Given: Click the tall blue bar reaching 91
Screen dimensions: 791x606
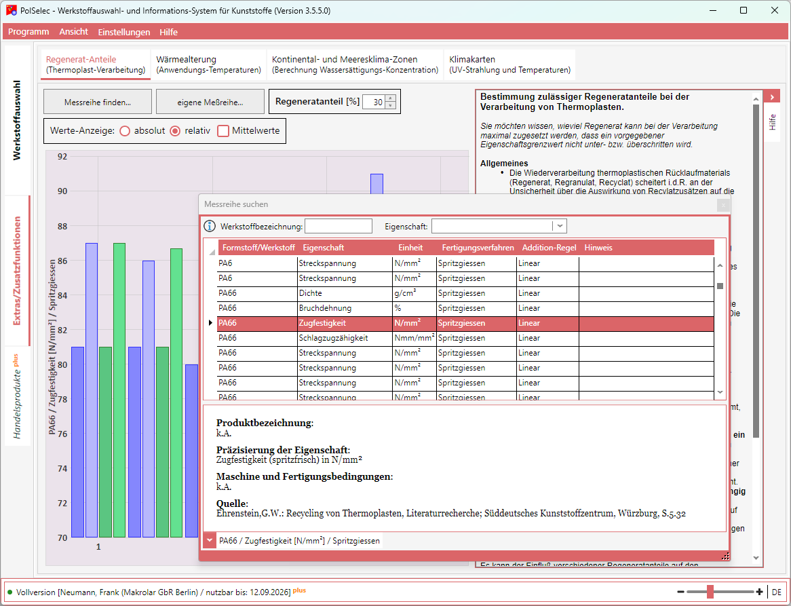Looking at the screenshot, I should (x=377, y=184).
